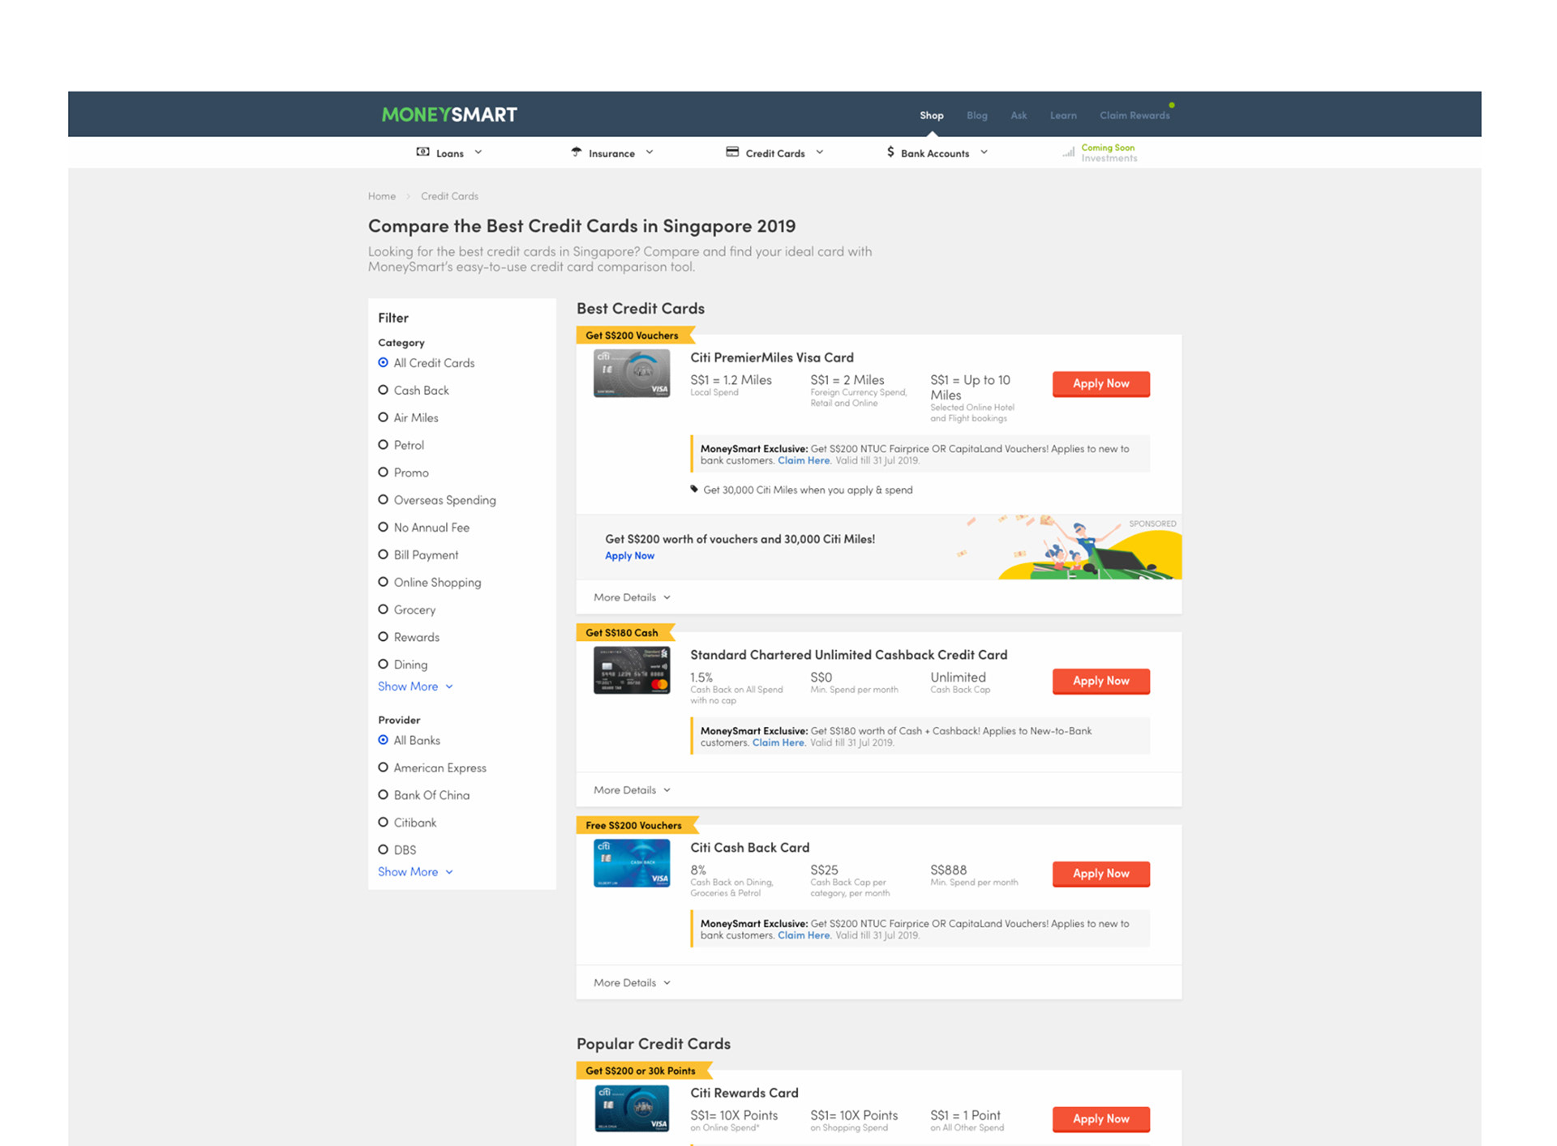Viewport: 1557px width, 1146px height.
Task: Show More providers in the filter
Action: point(415,872)
